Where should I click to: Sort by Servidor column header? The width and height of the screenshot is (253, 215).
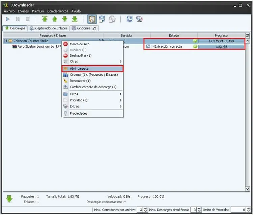click(126, 35)
